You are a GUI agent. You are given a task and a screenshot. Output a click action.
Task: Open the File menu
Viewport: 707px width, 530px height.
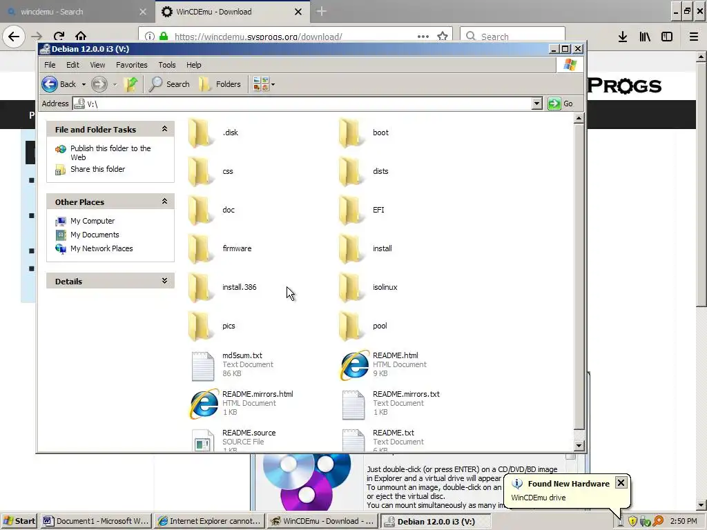(x=50, y=65)
